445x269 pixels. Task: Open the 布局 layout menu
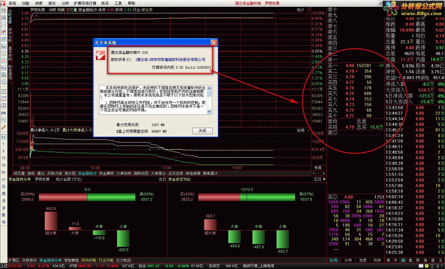coord(318,168)
